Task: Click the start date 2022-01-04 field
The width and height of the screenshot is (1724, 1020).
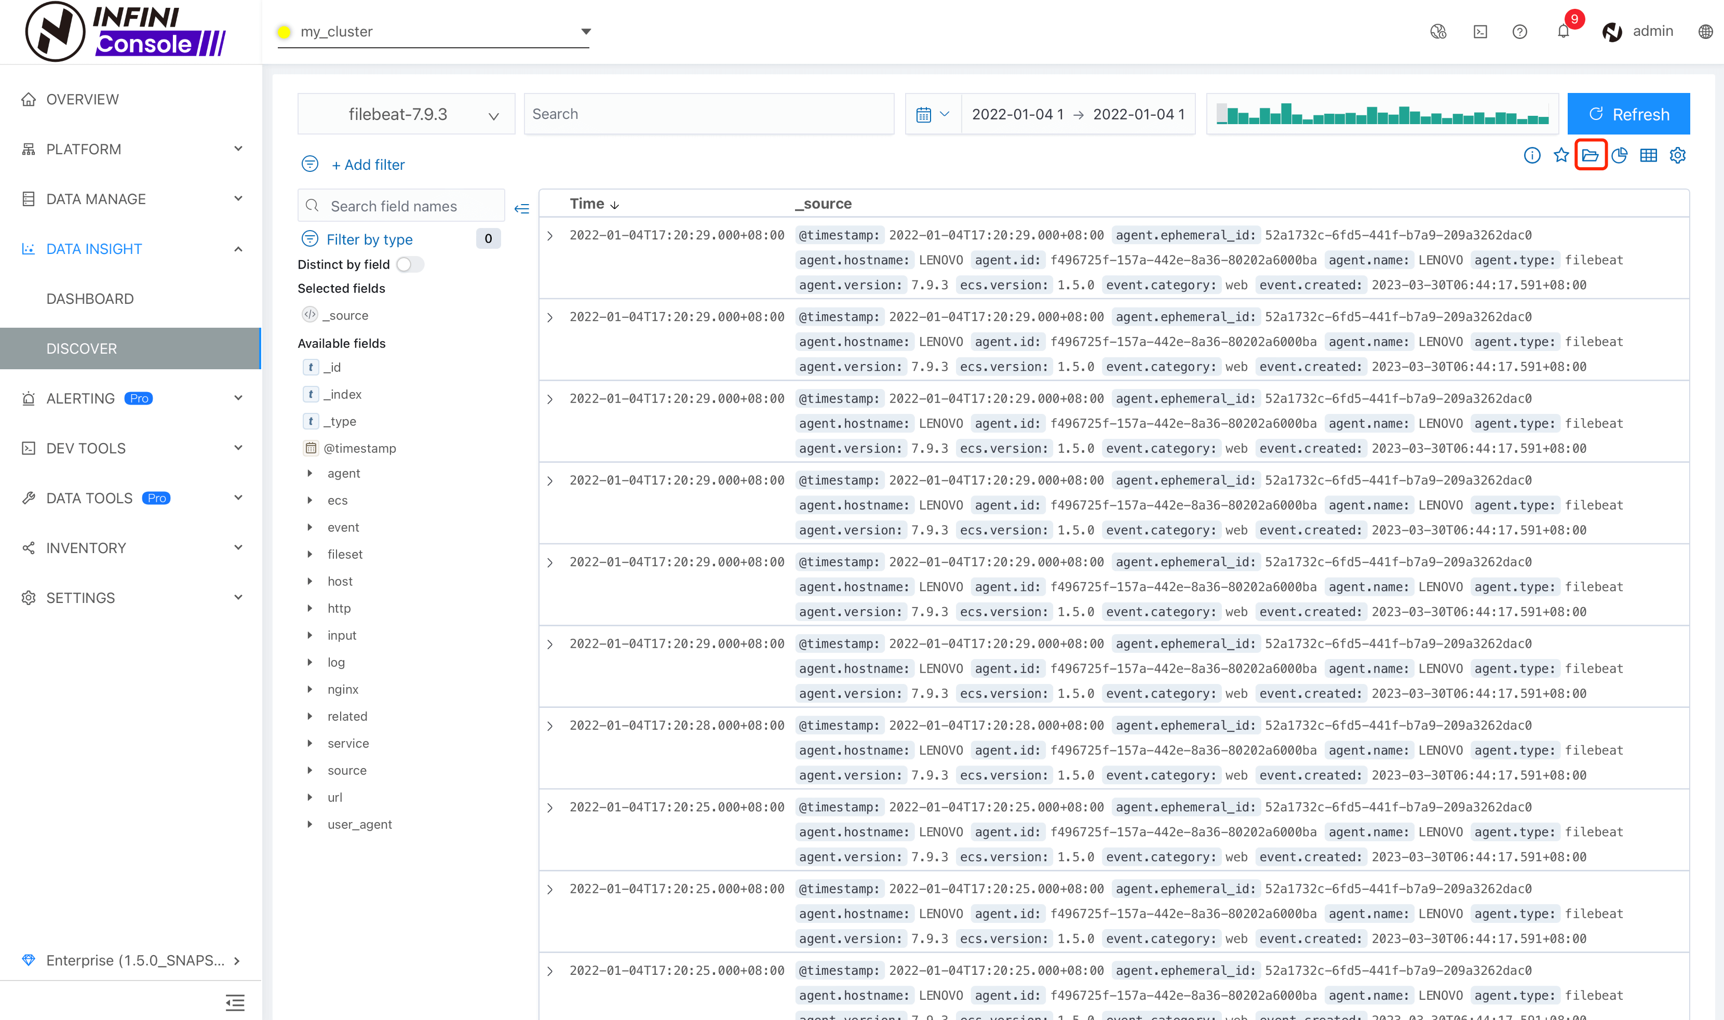Action: point(1018,114)
